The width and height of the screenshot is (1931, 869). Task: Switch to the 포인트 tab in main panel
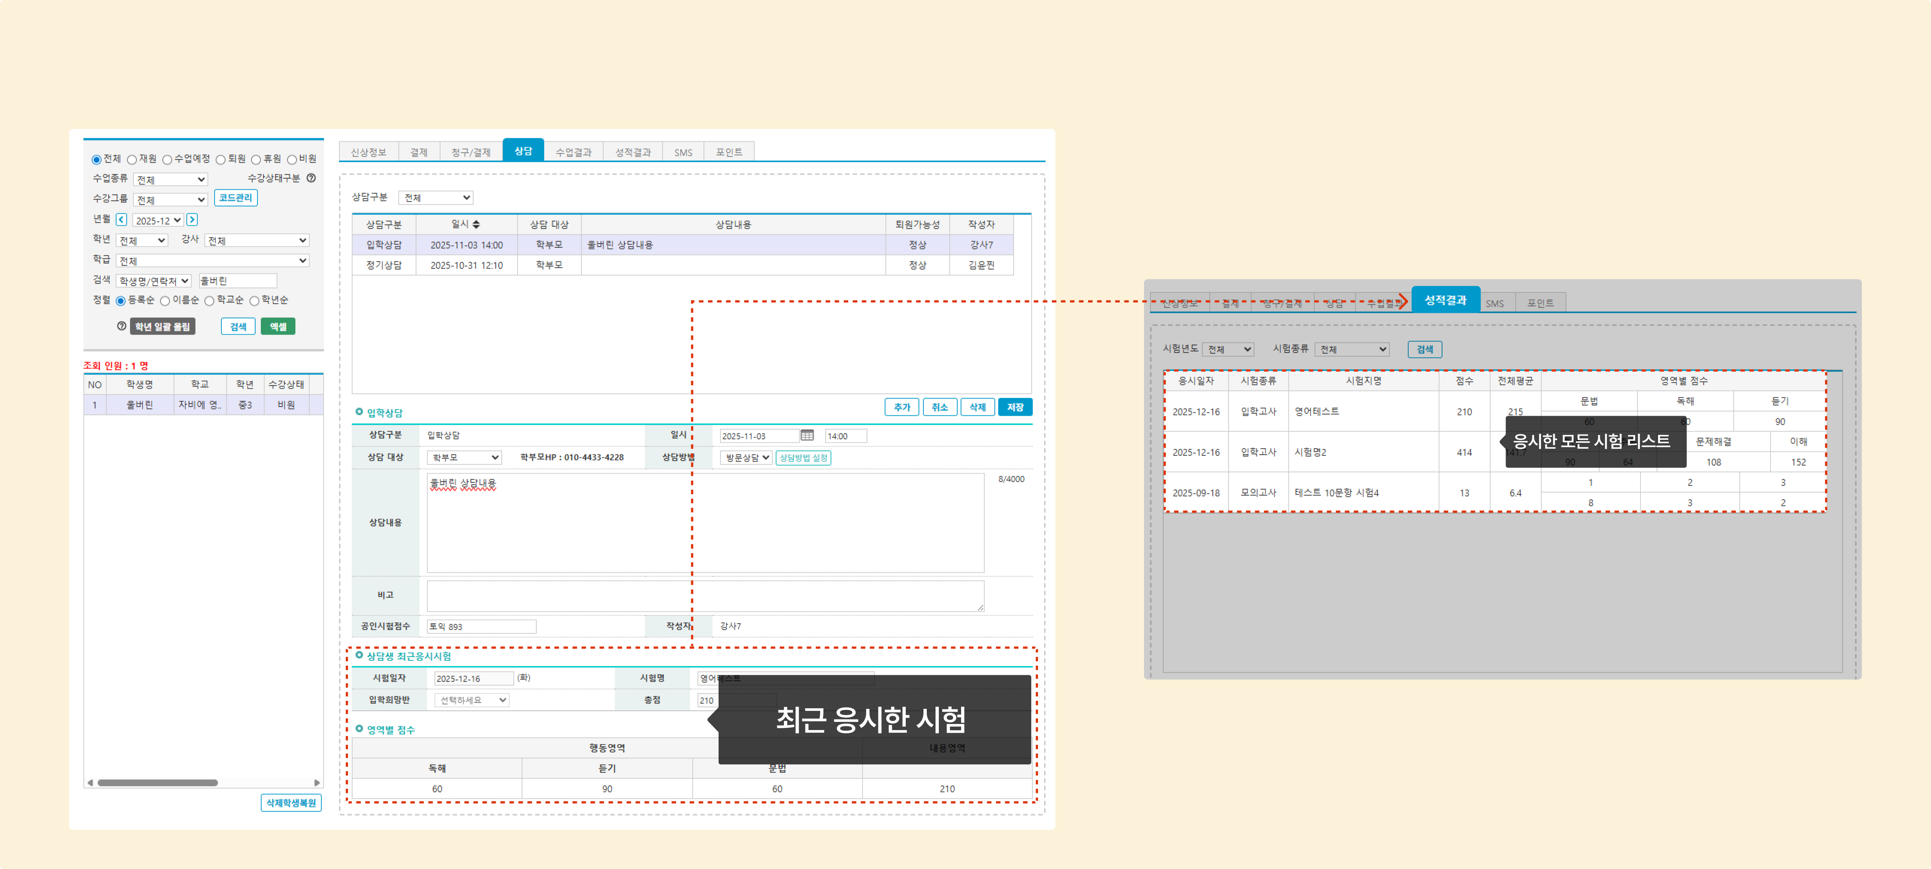pos(729,152)
